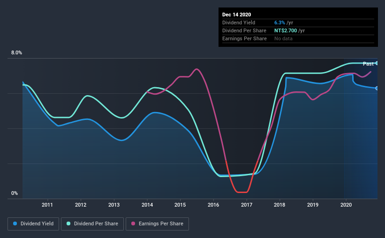Click the 6.3% dividend yield value
Viewport: 385px width, 238px height.
(x=279, y=23)
